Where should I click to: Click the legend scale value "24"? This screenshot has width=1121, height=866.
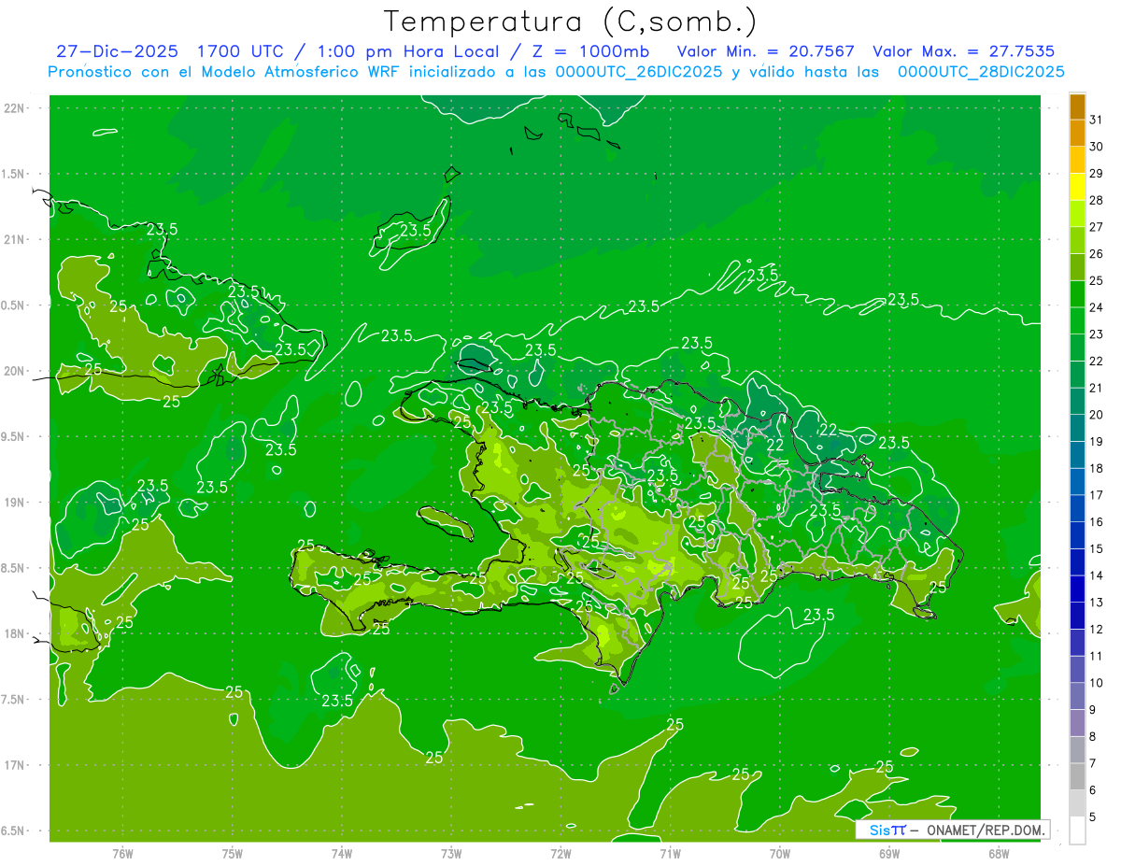click(1097, 307)
